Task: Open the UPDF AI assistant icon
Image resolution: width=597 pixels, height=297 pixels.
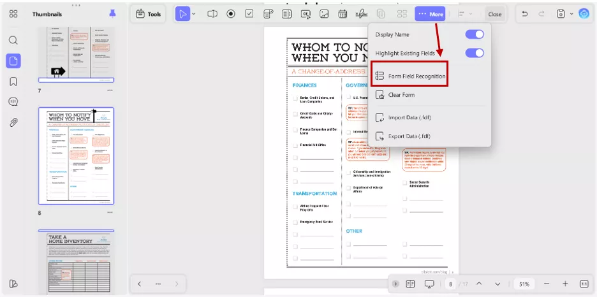Action: click(584, 14)
